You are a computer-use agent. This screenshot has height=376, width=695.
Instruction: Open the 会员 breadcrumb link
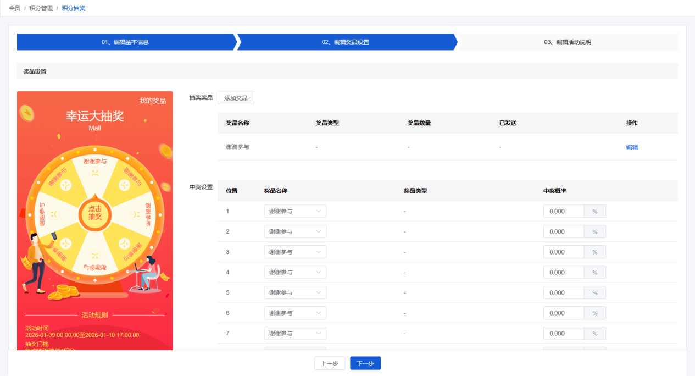coord(14,8)
